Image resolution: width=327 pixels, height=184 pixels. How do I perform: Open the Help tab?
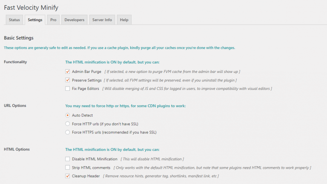(124, 20)
